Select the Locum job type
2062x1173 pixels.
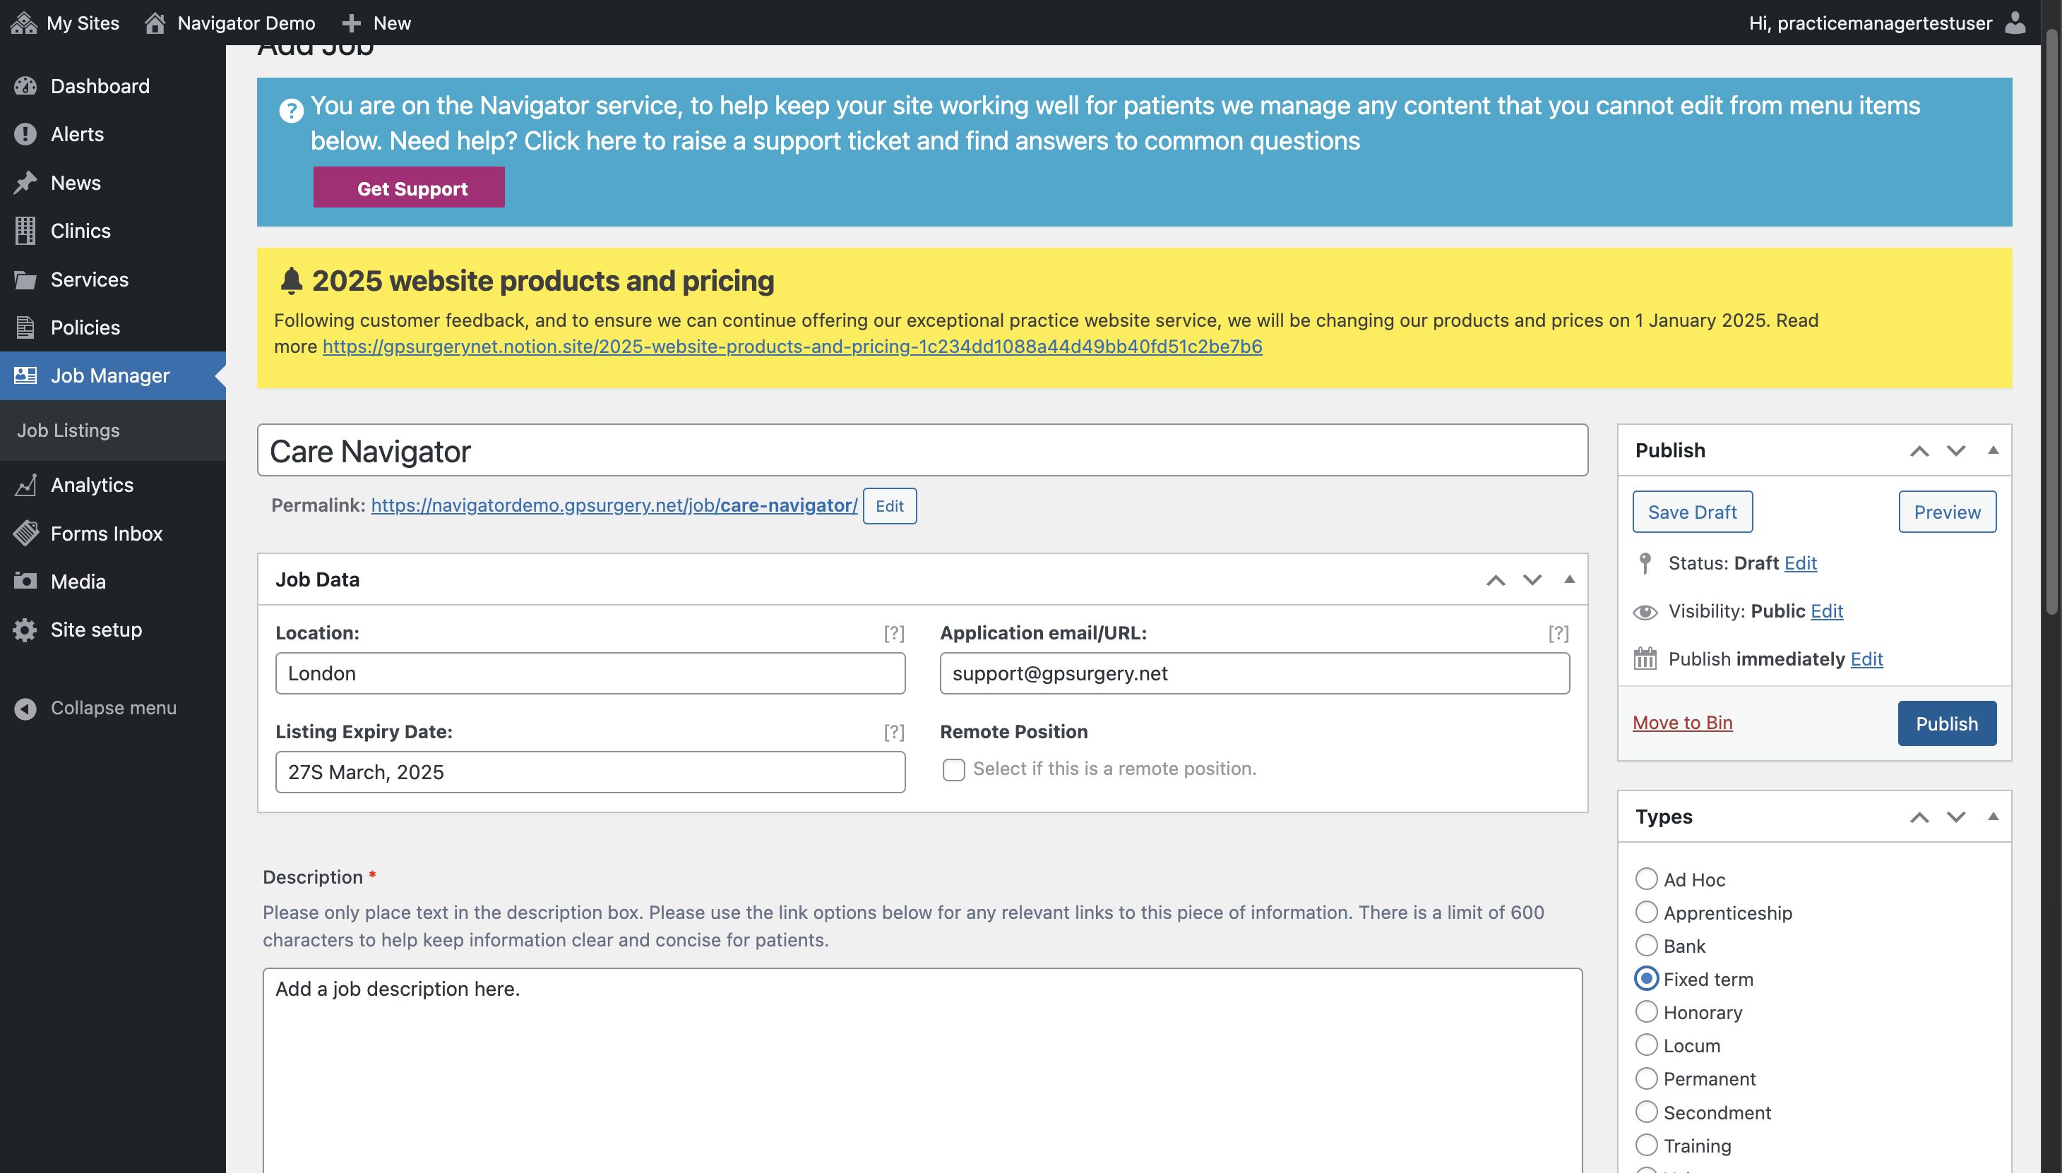click(1646, 1045)
